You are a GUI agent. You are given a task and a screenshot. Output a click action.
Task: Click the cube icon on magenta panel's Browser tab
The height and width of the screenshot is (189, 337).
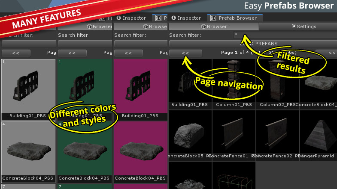point(146,27)
